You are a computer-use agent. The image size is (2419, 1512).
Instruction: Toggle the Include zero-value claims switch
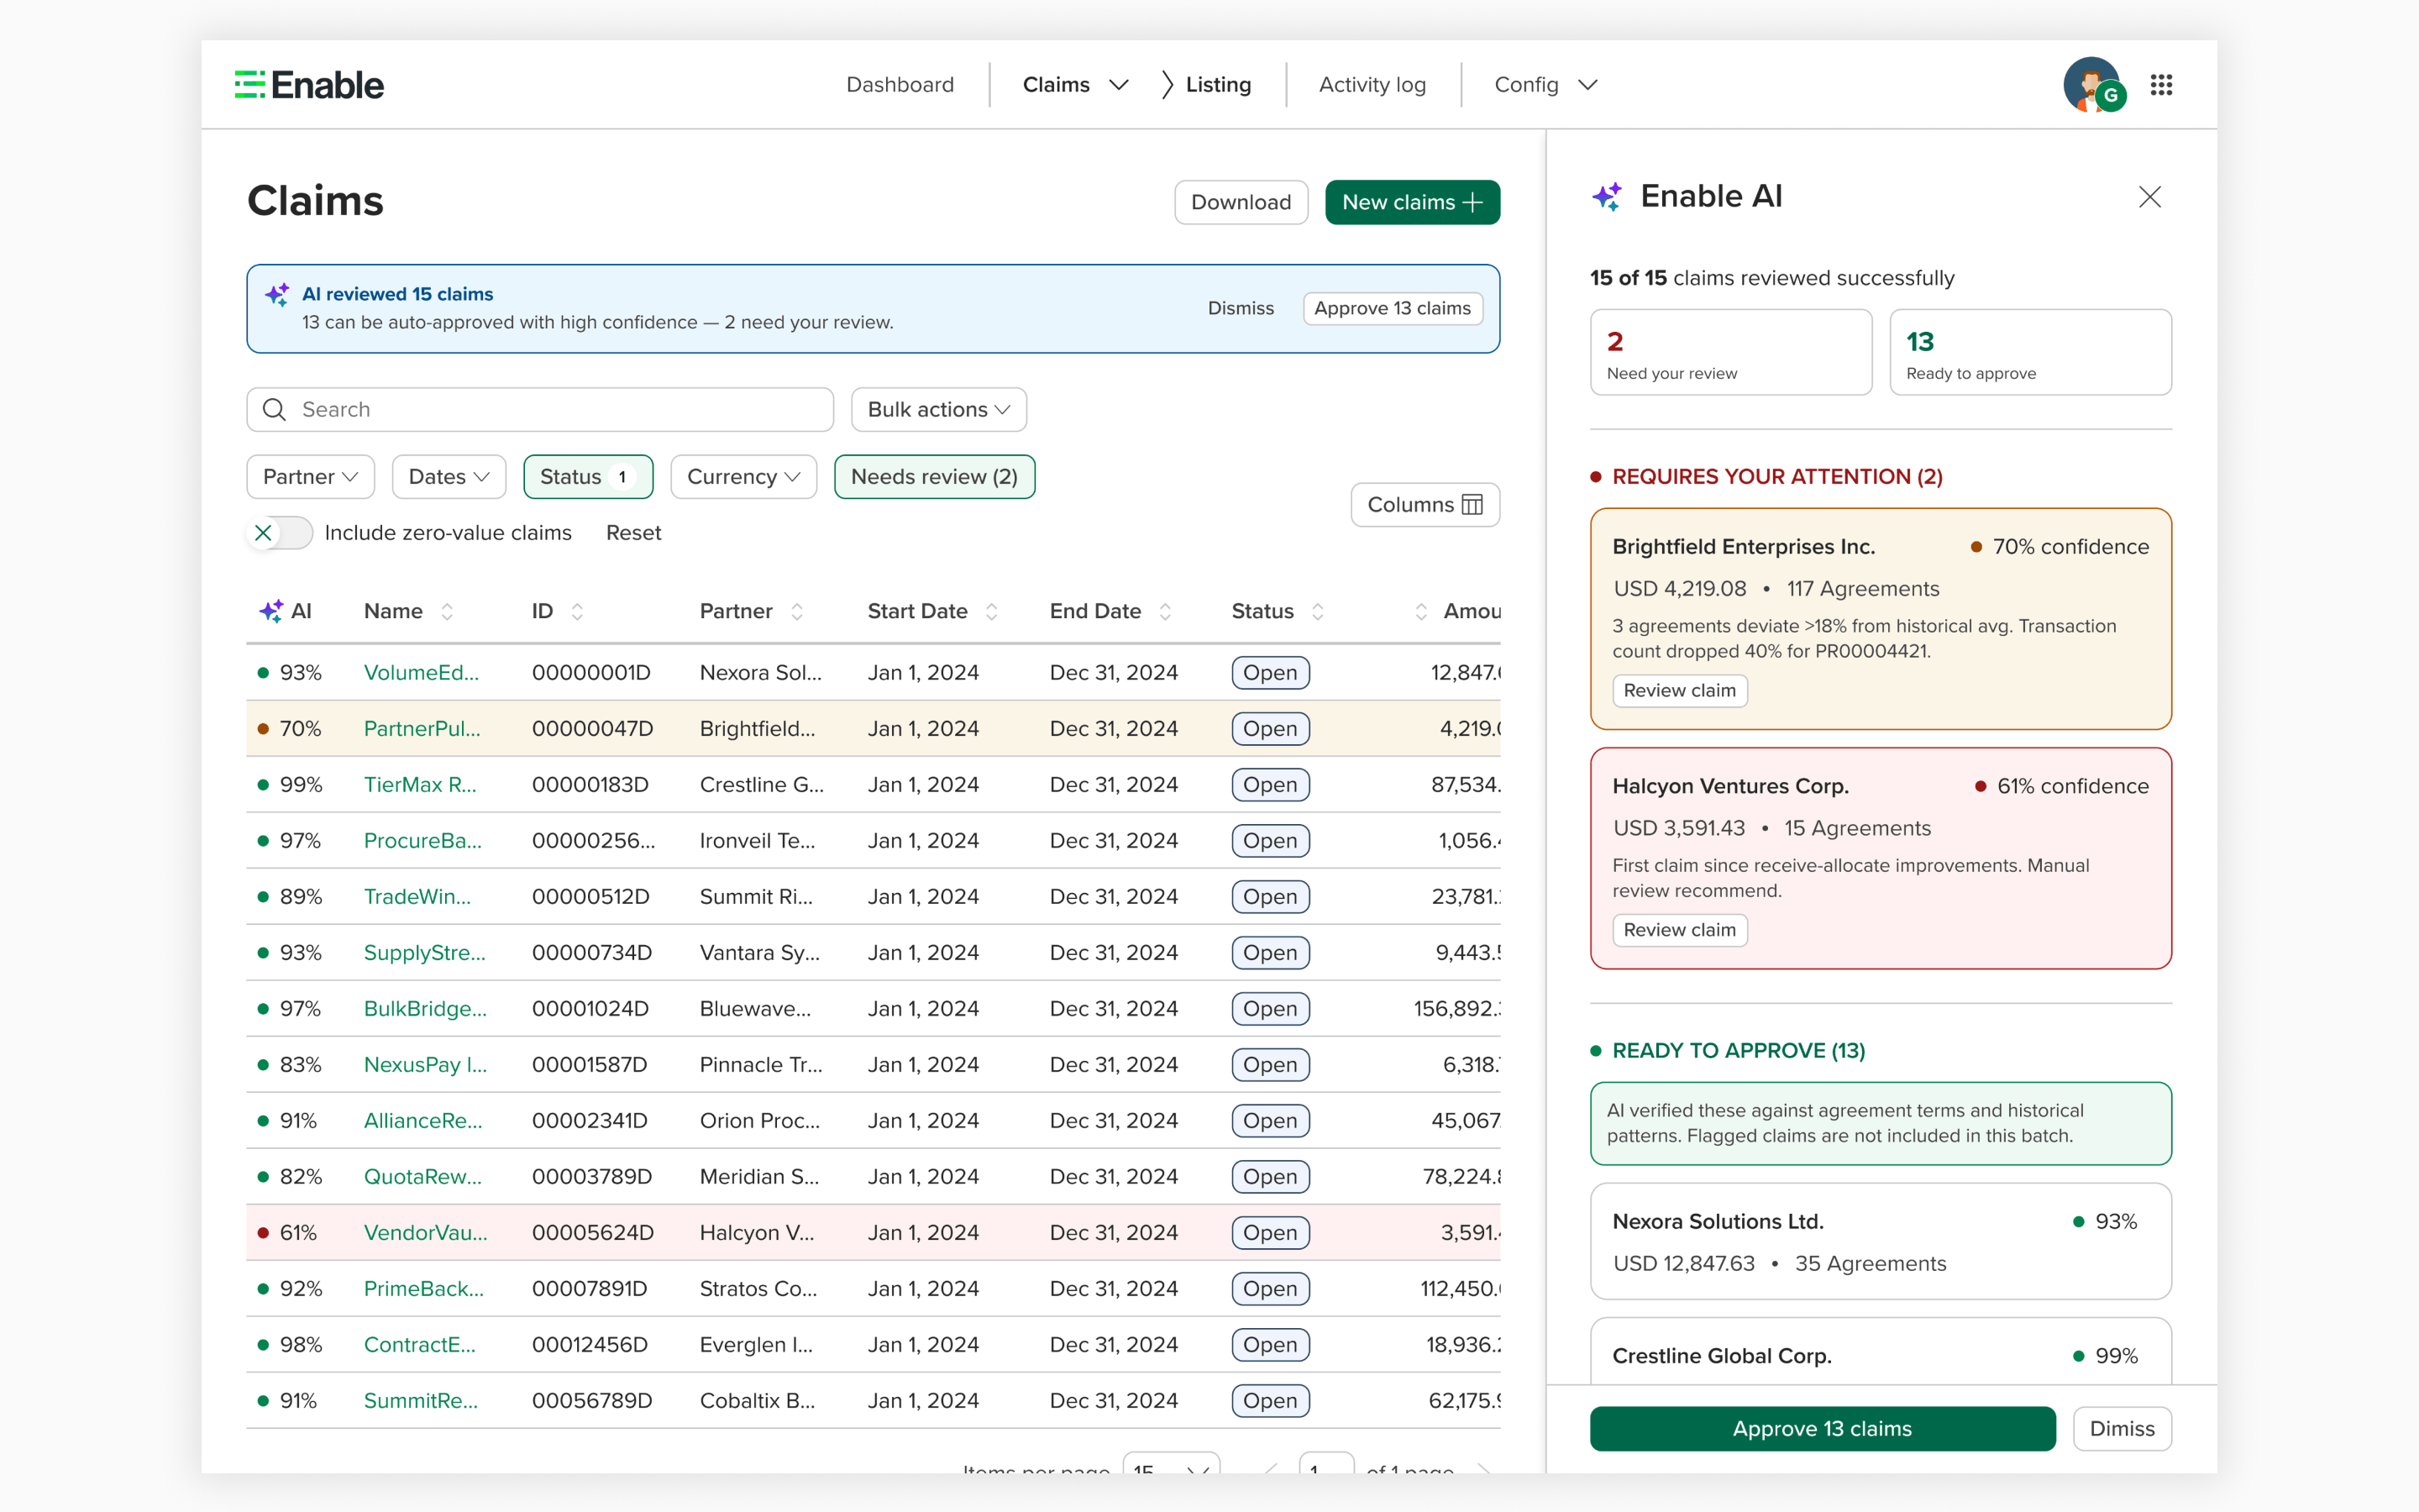coord(279,533)
